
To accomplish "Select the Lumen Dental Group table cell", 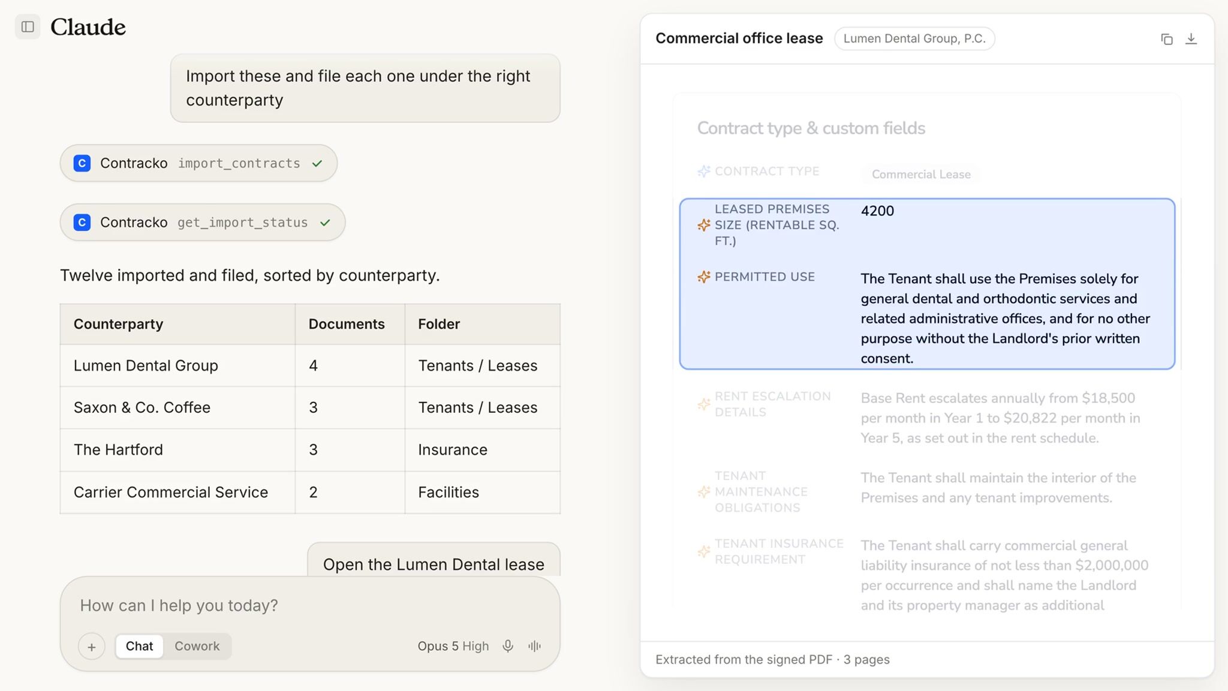I will (177, 366).
